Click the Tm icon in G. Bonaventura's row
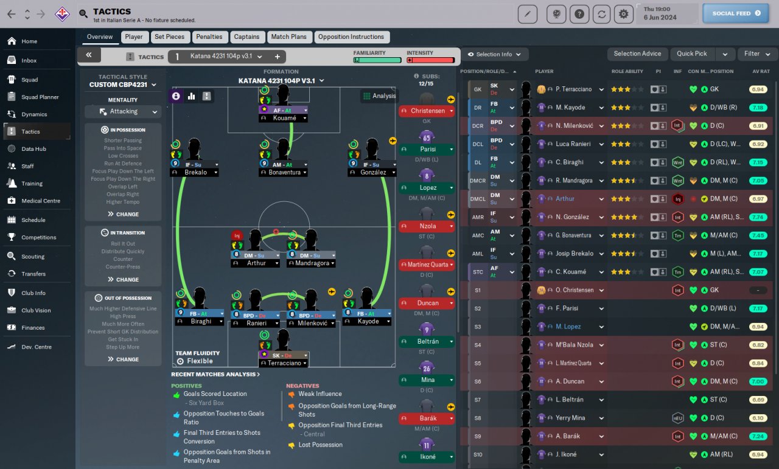 pyautogui.click(x=677, y=235)
